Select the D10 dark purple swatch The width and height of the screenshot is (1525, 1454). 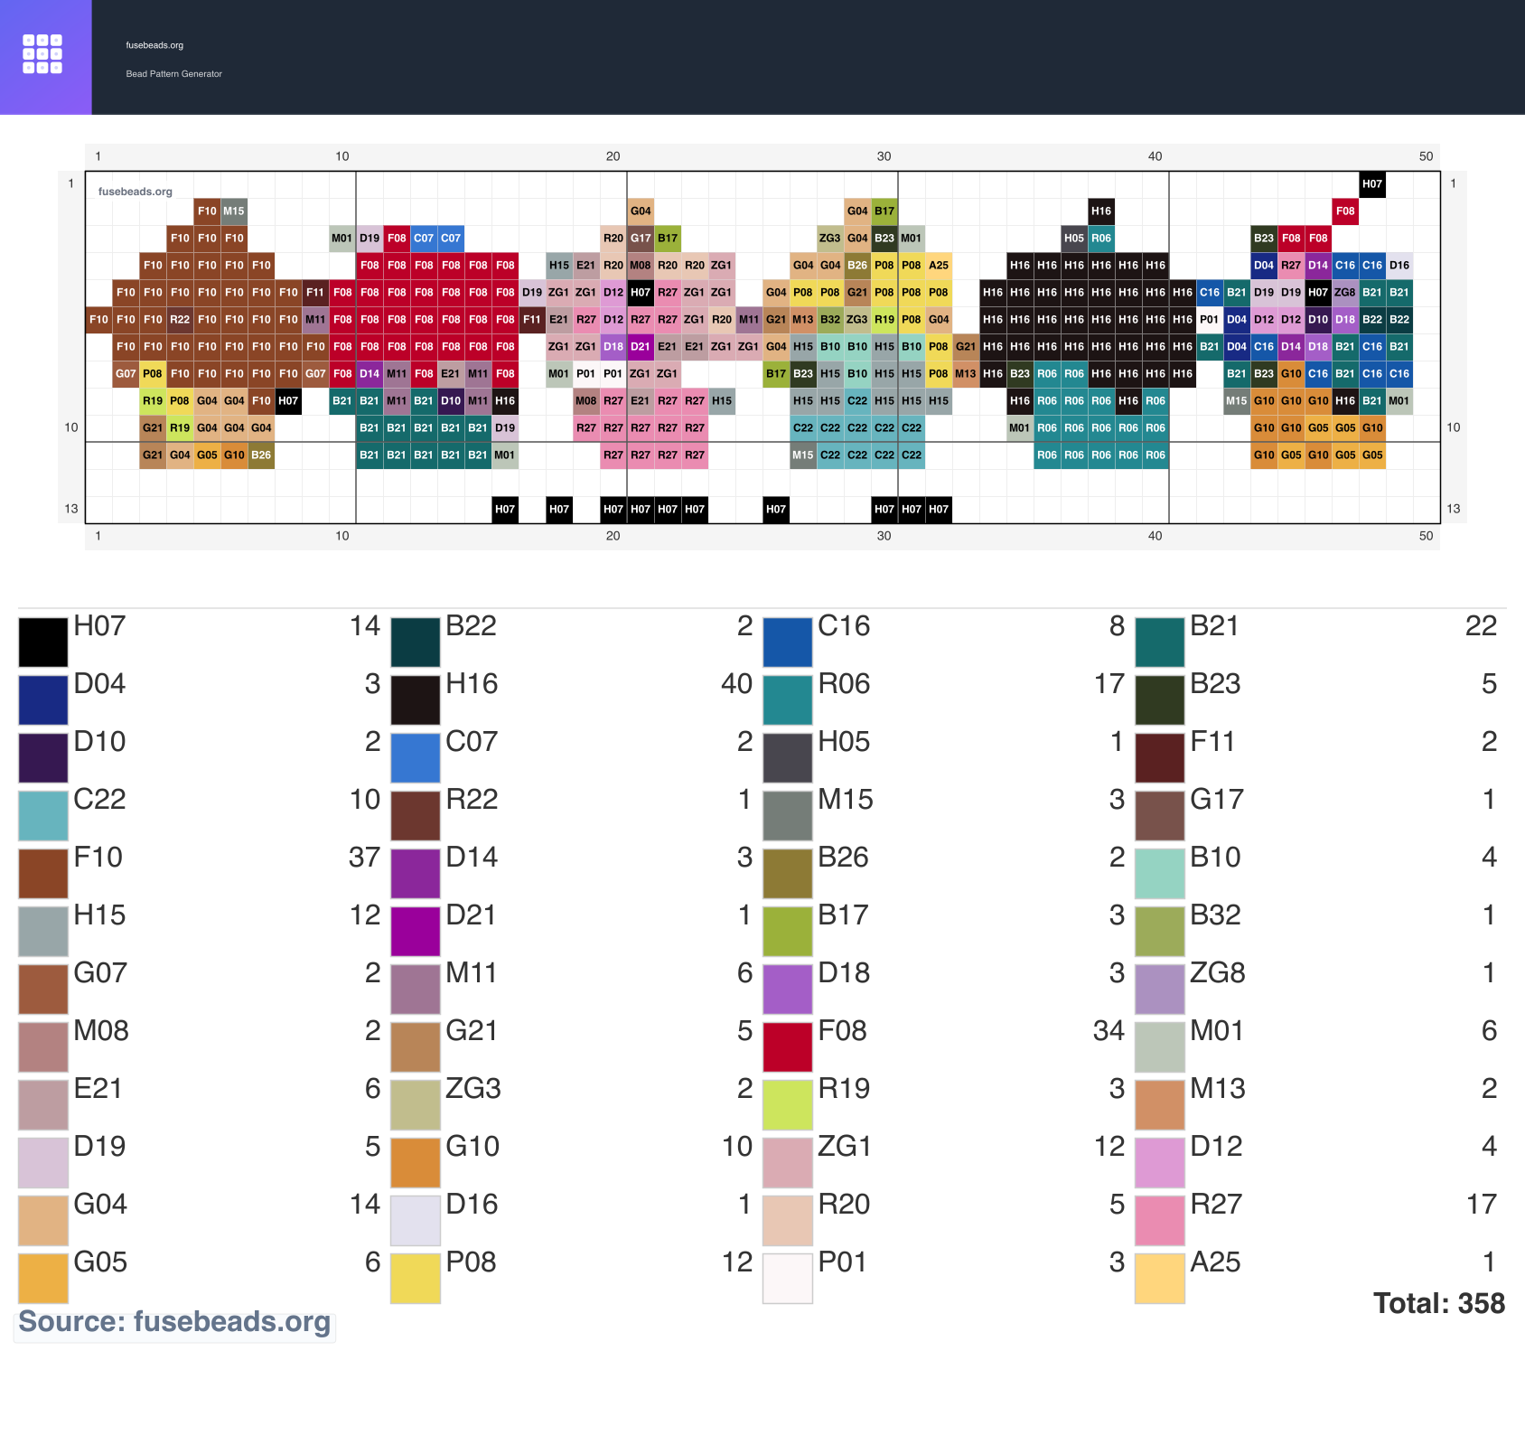[43, 758]
